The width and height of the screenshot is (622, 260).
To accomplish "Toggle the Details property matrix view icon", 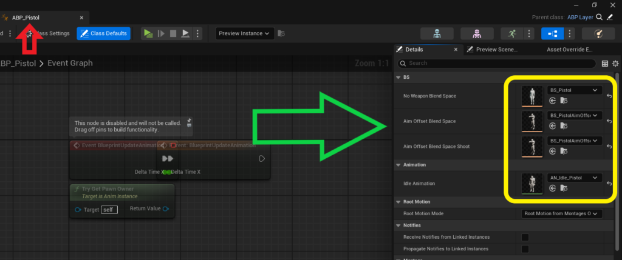I will (x=604, y=63).
